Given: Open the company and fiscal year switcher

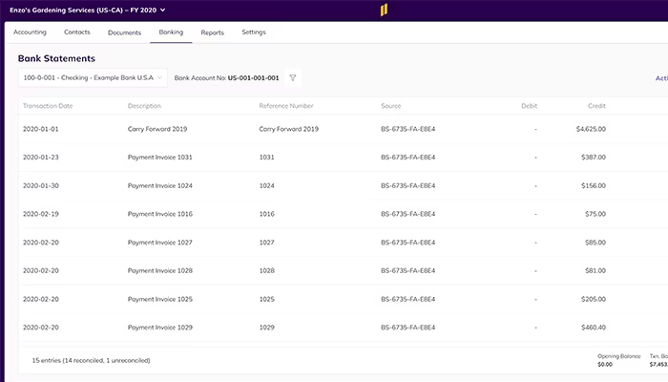Looking at the screenshot, I should [88, 10].
